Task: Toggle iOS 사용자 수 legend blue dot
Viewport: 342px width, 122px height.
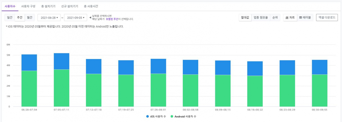Action: coord(147,116)
